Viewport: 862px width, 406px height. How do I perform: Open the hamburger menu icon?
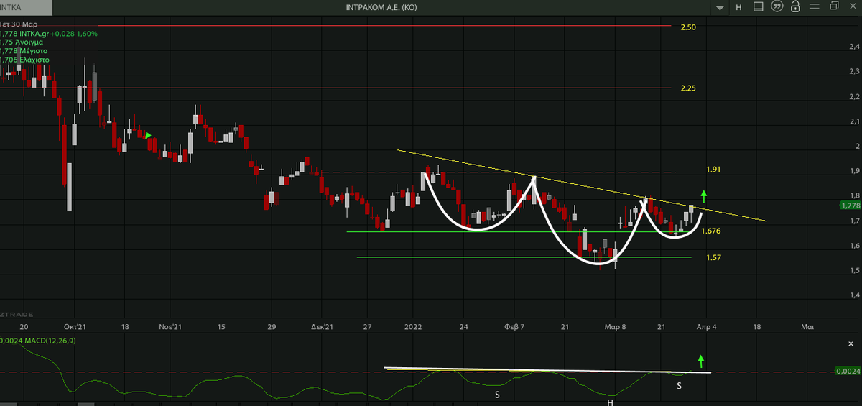pos(814,7)
